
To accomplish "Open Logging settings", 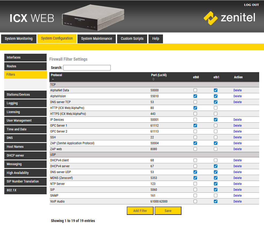I will (x=25, y=103).
